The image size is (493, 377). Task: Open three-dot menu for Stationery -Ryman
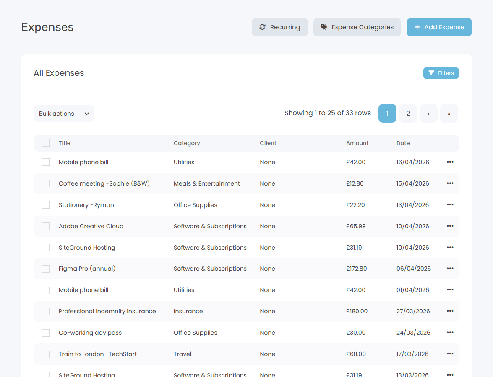point(450,205)
